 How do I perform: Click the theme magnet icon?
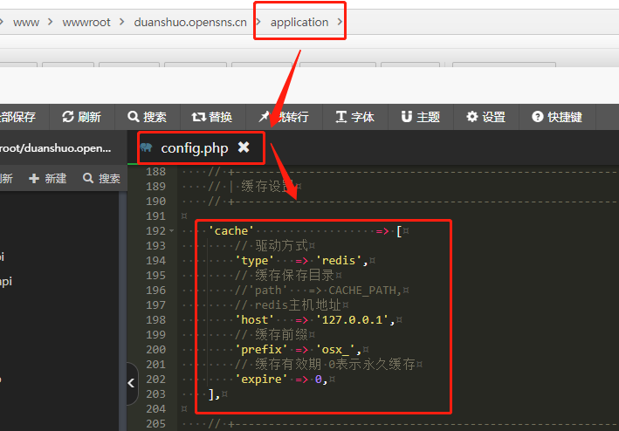(407, 117)
